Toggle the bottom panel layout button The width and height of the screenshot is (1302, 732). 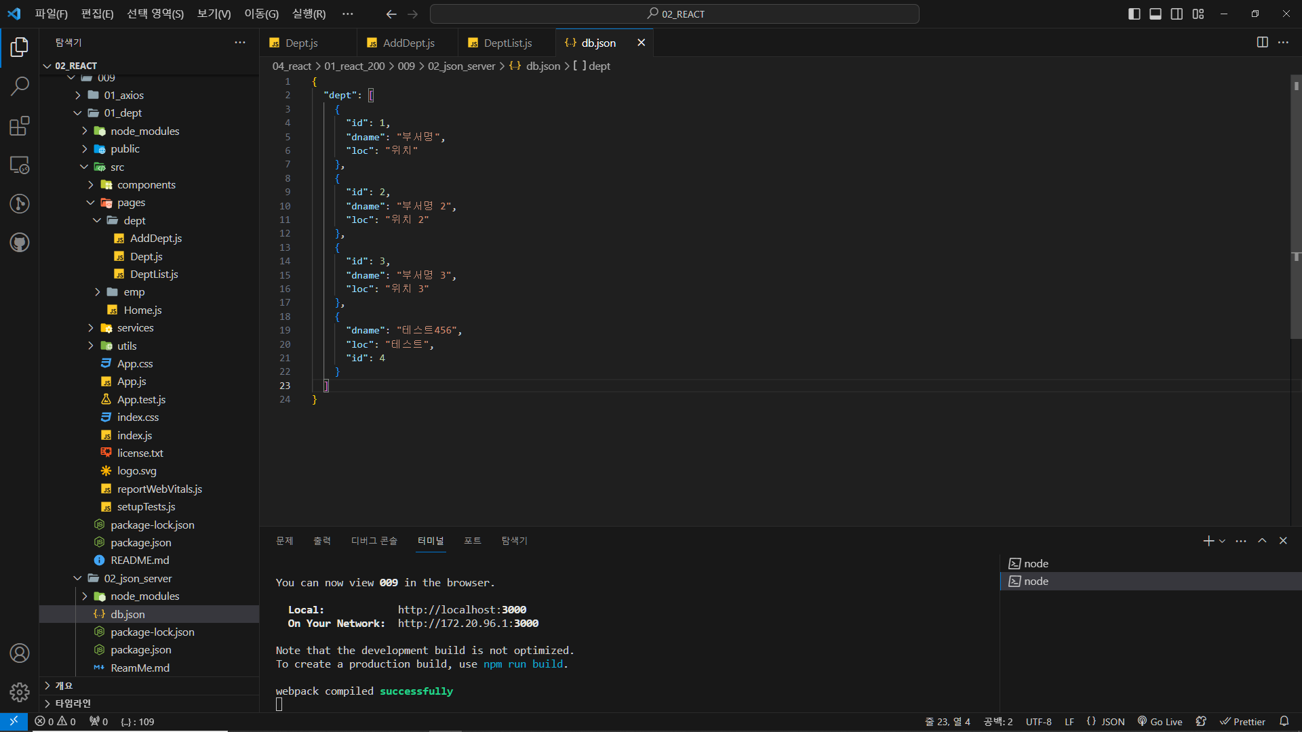pyautogui.click(x=1156, y=14)
